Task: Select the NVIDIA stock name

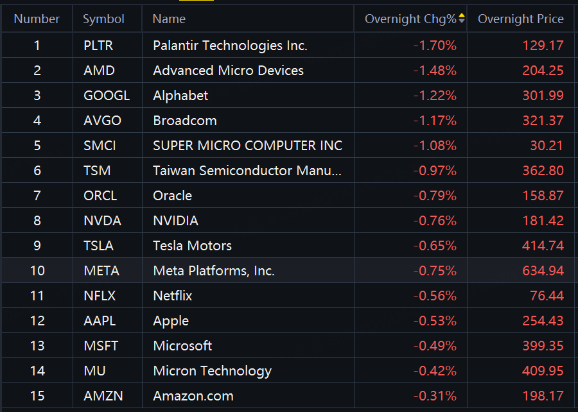Action: [175, 221]
